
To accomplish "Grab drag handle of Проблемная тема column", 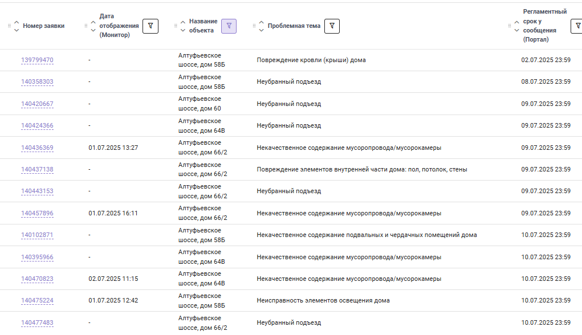I will pos(254,26).
